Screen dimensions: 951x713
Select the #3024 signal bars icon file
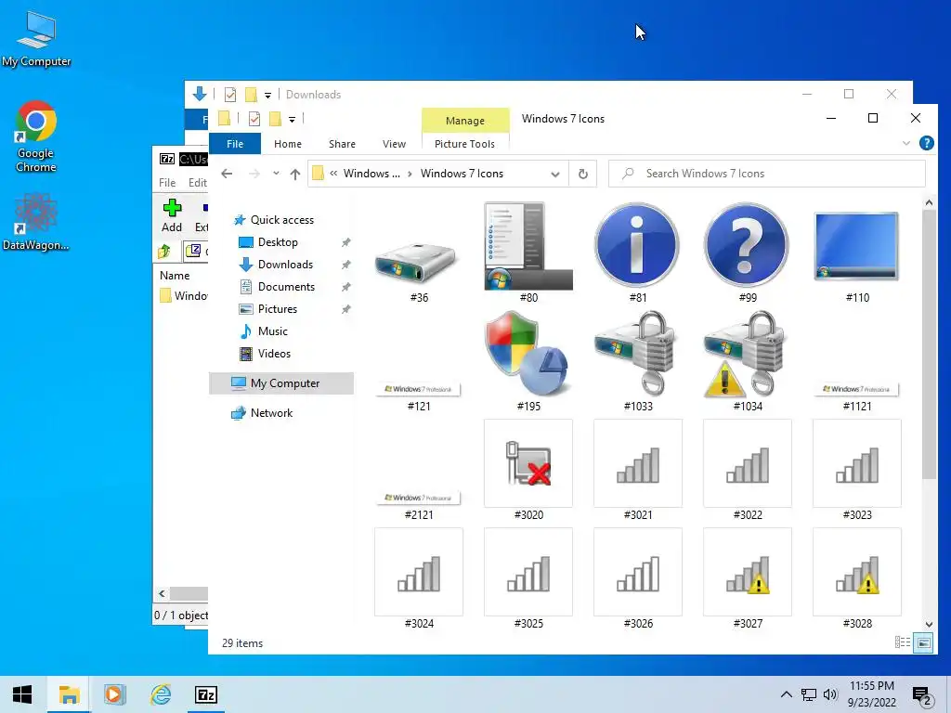click(x=419, y=579)
